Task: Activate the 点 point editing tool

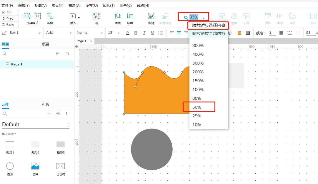Action: coord(96,16)
